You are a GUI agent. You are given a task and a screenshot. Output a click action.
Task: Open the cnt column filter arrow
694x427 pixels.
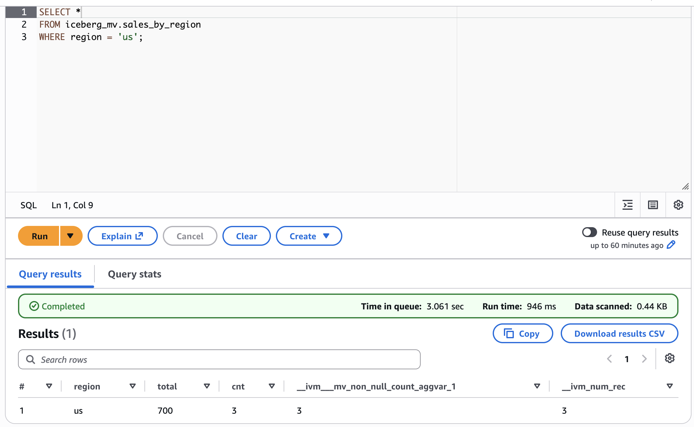coord(272,386)
